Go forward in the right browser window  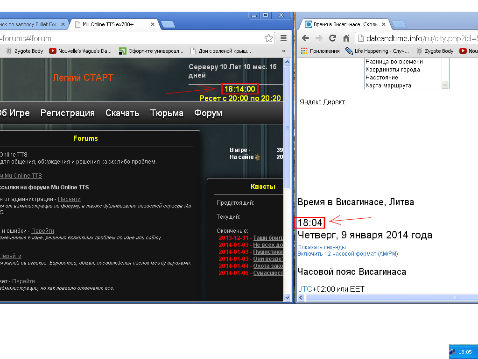319,38
